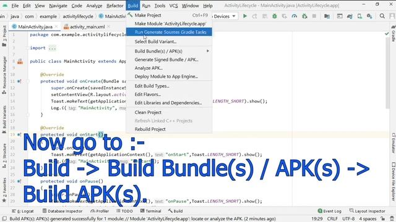Open the Device File Explorer side tab

point(394,181)
